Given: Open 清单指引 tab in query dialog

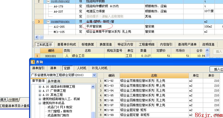Looking at the screenshot, I should click(x=38, y=68).
